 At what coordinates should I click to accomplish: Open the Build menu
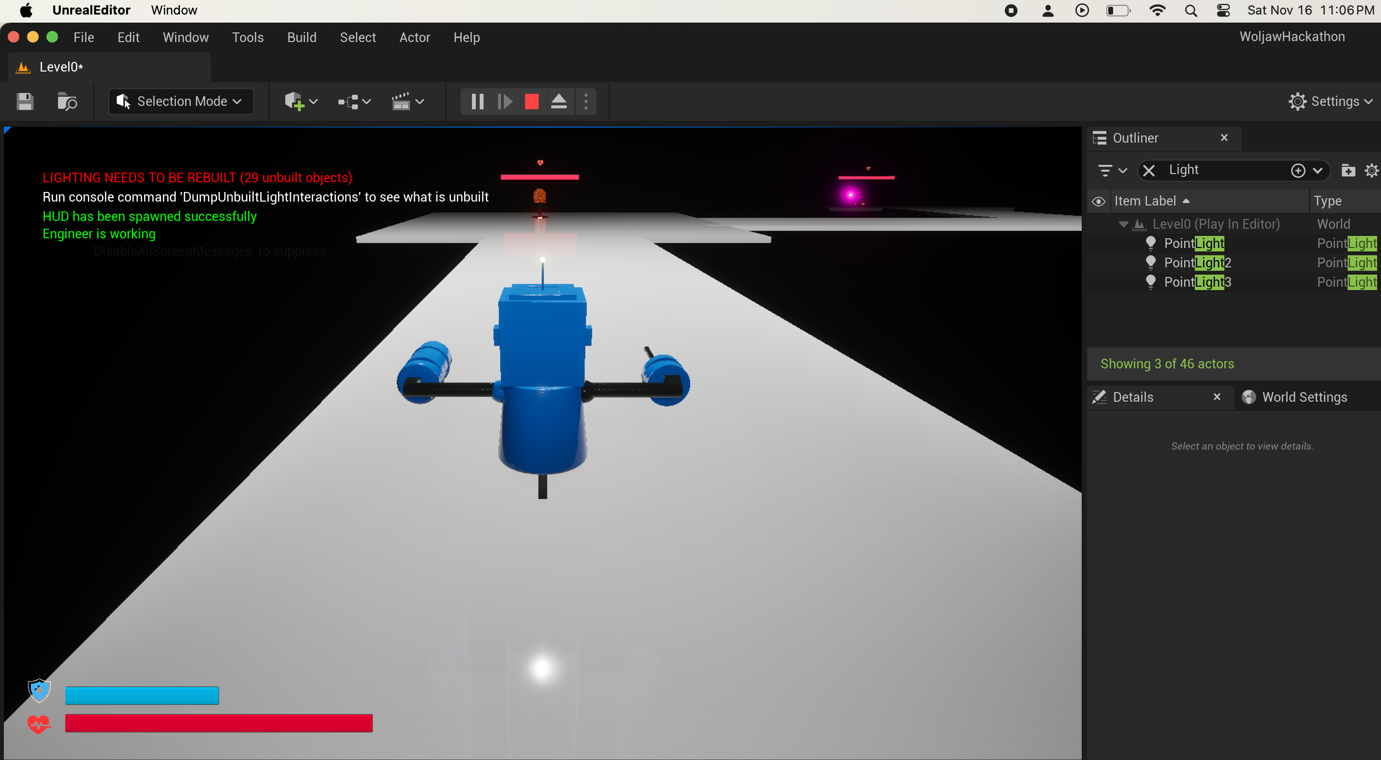coord(301,38)
